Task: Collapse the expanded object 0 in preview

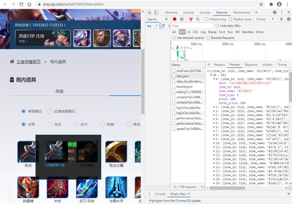Action: (x=214, y=79)
